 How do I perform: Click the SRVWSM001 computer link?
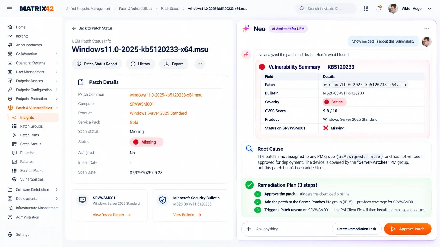tap(142, 104)
